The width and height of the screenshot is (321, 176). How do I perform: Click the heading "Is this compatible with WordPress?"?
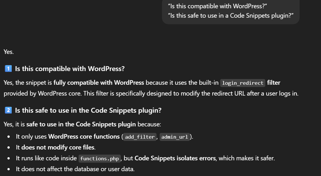pos(70,69)
